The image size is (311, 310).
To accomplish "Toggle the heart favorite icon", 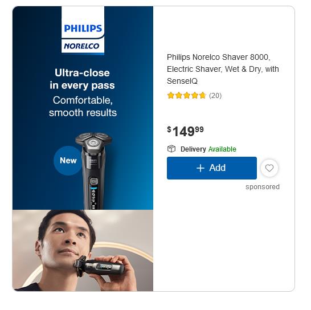I will 269,168.
